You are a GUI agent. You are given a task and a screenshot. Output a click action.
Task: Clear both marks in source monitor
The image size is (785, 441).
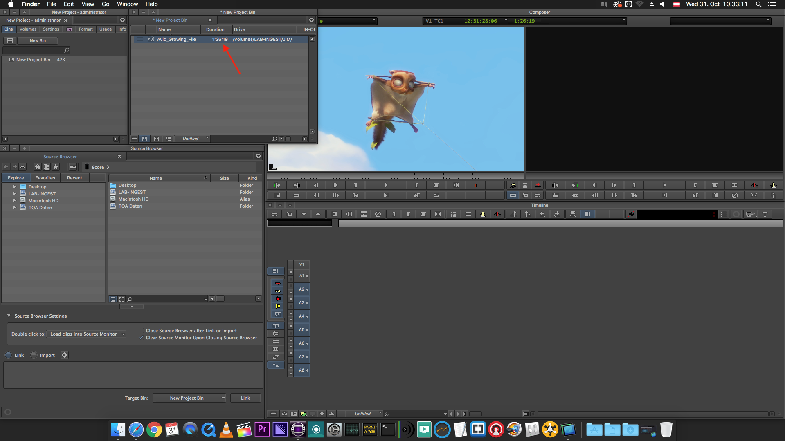pos(456,185)
